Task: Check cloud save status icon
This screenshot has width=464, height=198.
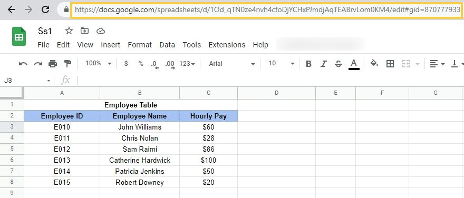Action: tap(101, 31)
